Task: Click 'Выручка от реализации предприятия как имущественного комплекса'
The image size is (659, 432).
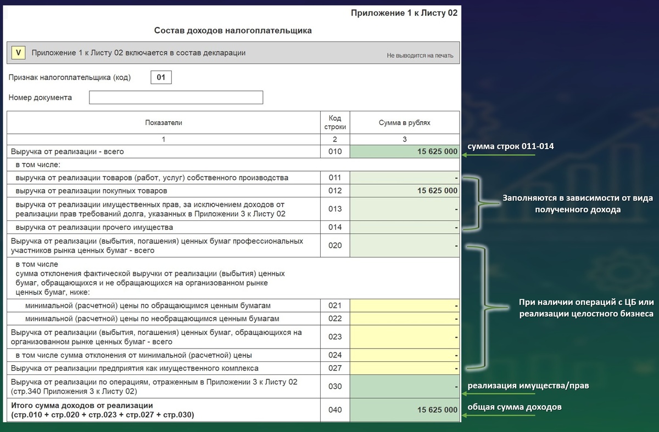Action: click(135, 368)
